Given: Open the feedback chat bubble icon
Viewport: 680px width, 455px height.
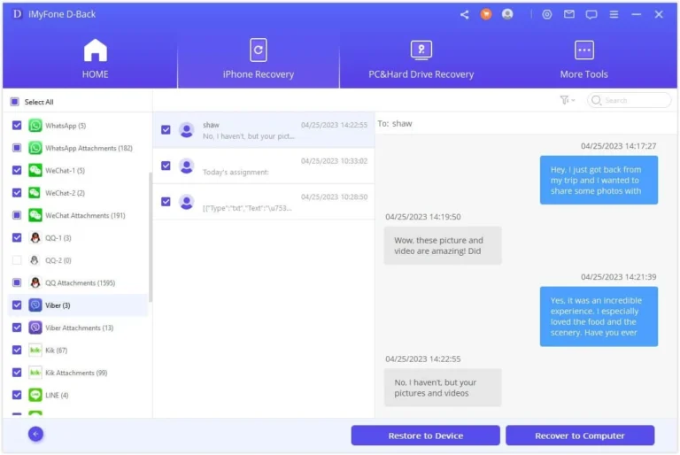Looking at the screenshot, I should click(591, 15).
